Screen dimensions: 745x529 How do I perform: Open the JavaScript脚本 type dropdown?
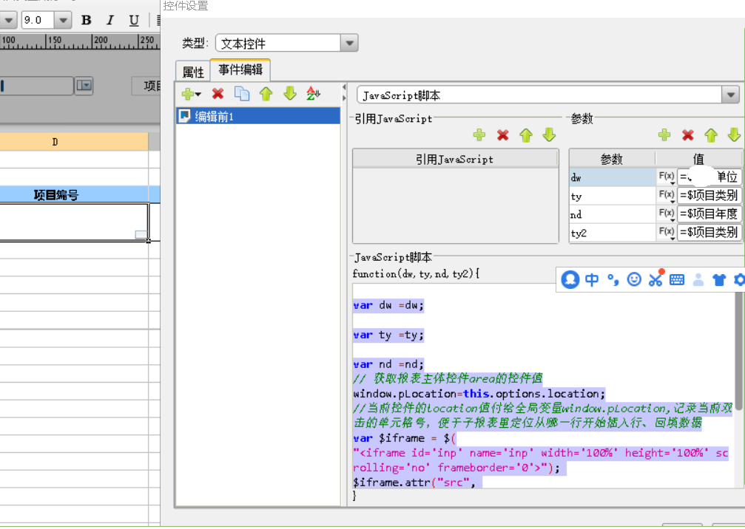(730, 95)
